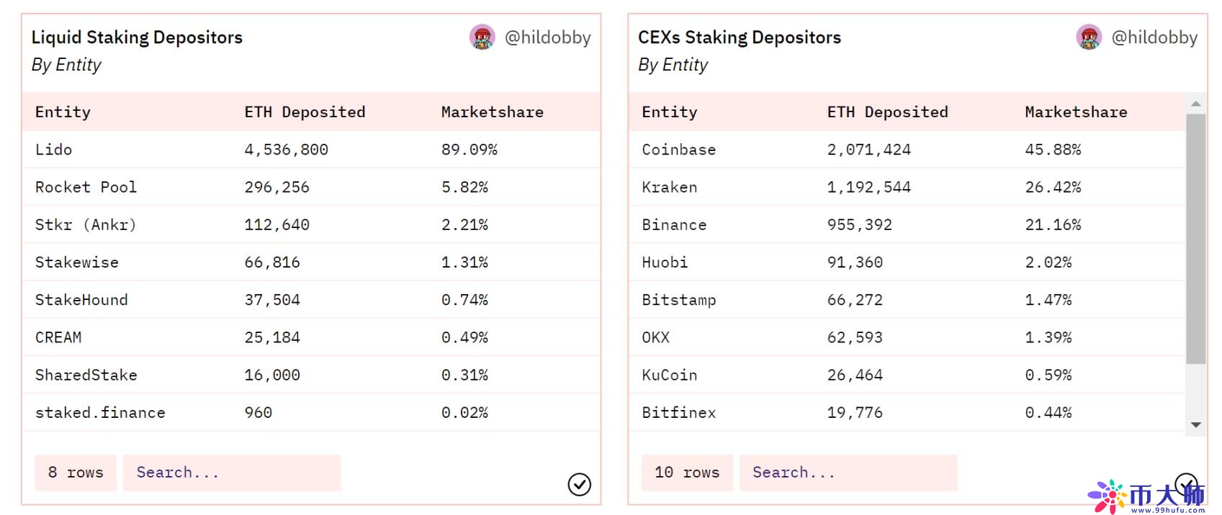Image resolution: width=1222 pixels, height=515 pixels.
Task: Open @hildobby profile link in CEXs panel
Action: [x=1154, y=37]
